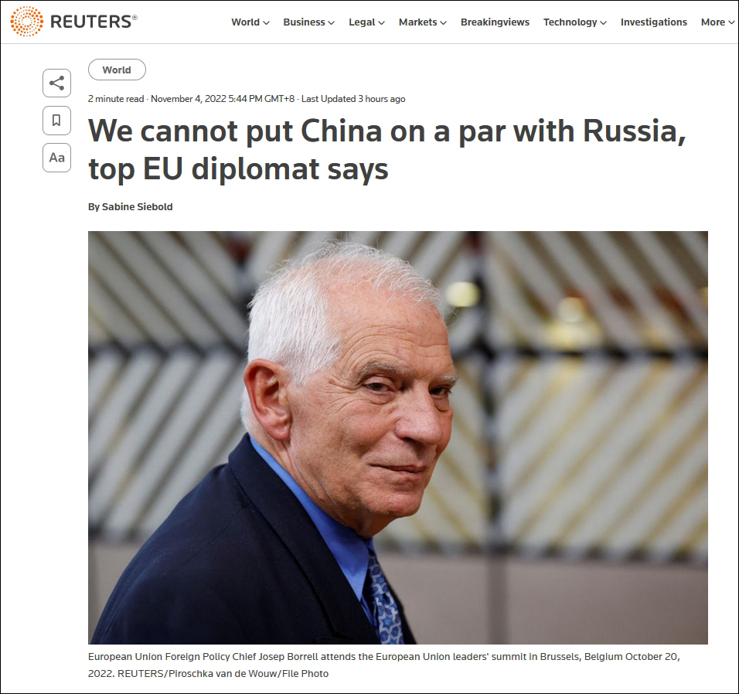Click the share article icon

(57, 83)
